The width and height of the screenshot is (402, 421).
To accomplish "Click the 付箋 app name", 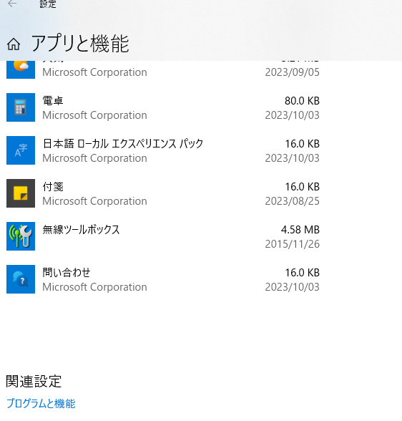I will pos(53,187).
